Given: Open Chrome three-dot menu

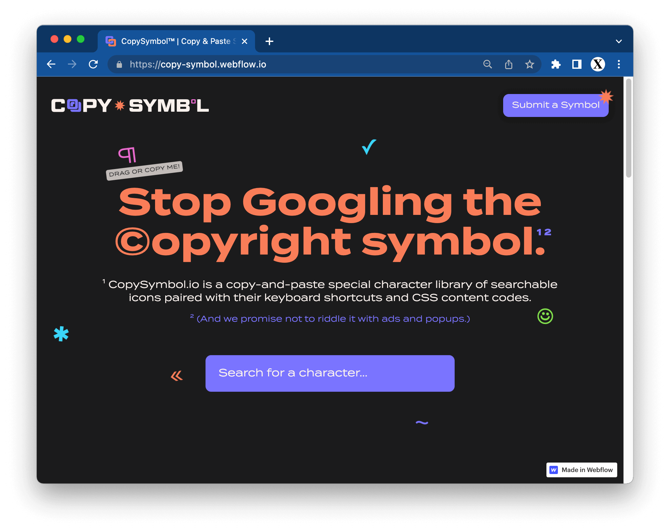Looking at the screenshot, I should coord(619,64).
